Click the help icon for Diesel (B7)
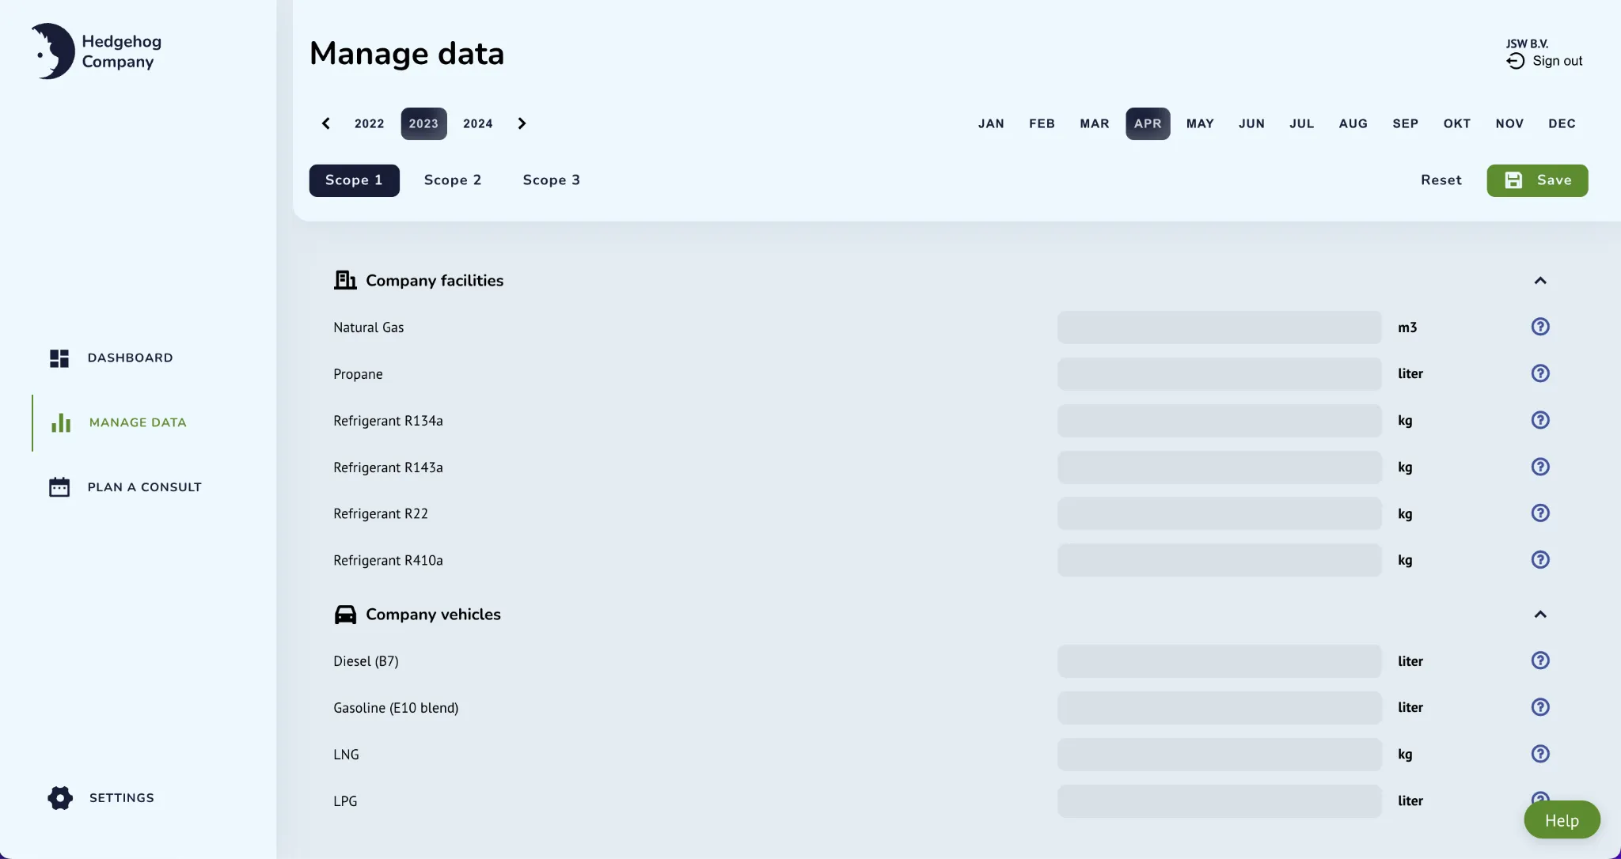This screenshot has height=859, width=1621. (x=1539, y=660)
